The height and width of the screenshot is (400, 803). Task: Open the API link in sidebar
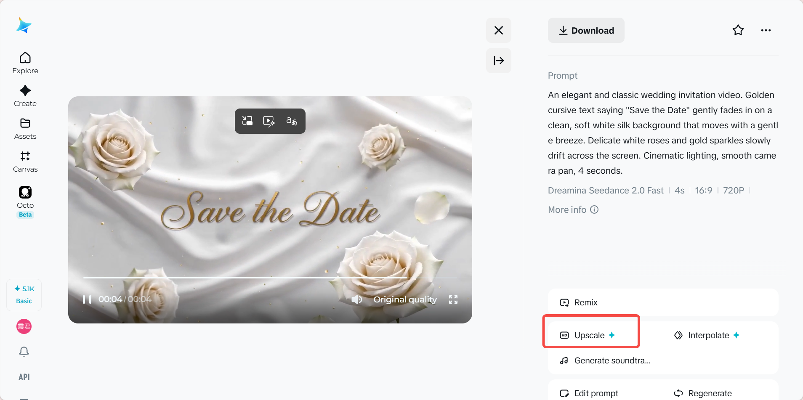[24, 377]
